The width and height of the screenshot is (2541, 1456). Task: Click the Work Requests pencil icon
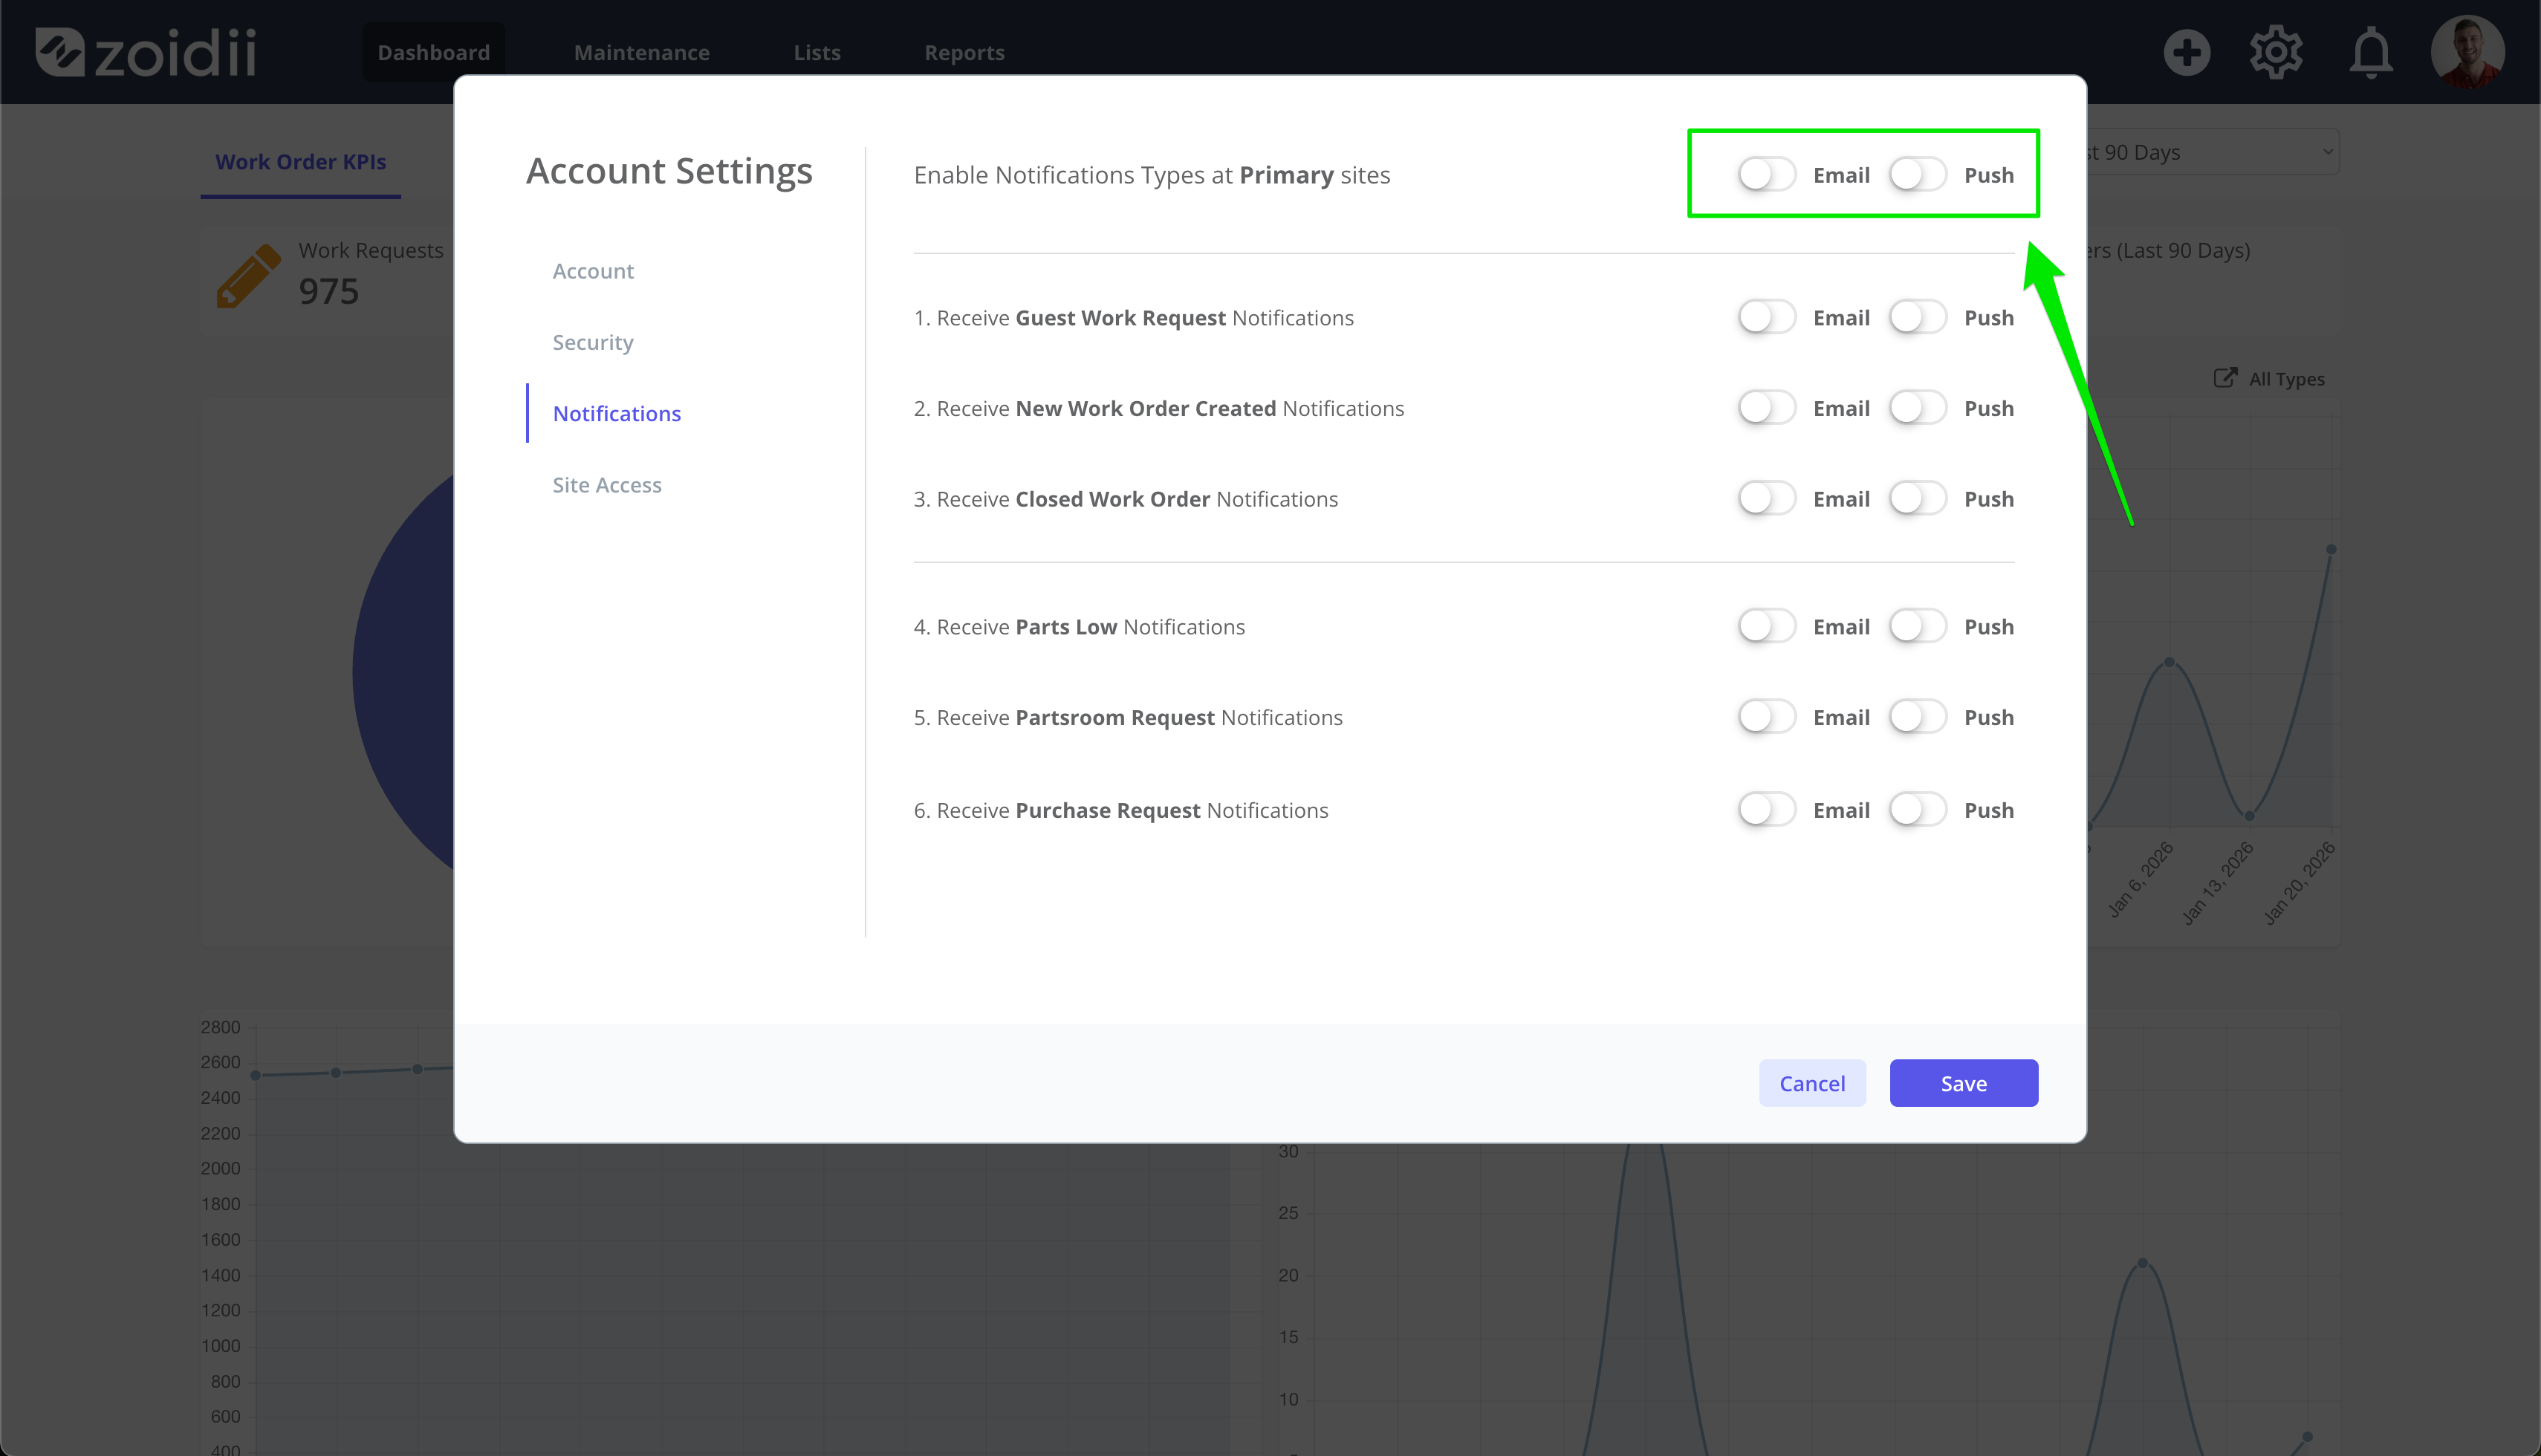[x=248, y=275]
